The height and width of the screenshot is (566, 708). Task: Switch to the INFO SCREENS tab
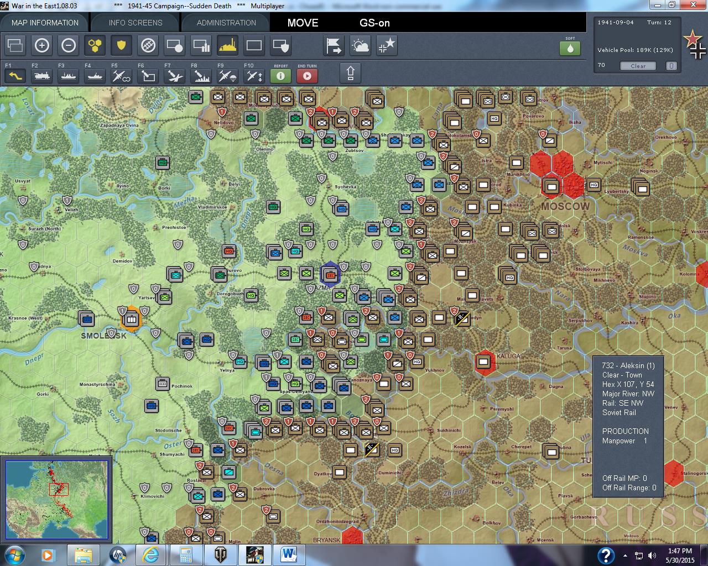coord(136,23)
